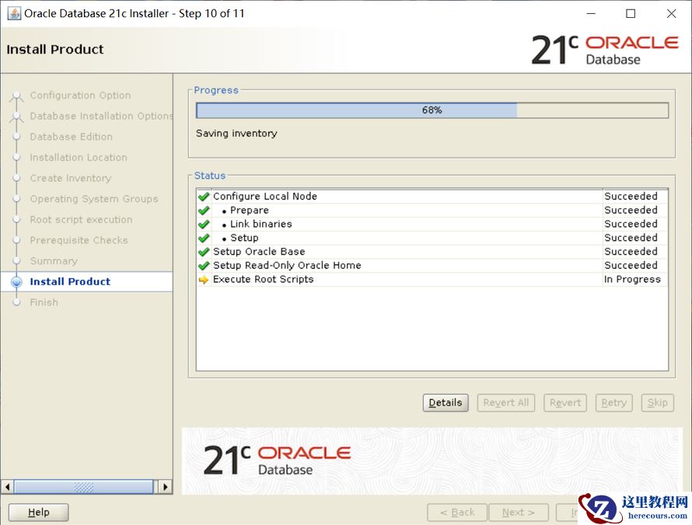The image size is (692, 525).
Task: Click the Next navigation button
Action: (519, 513)
